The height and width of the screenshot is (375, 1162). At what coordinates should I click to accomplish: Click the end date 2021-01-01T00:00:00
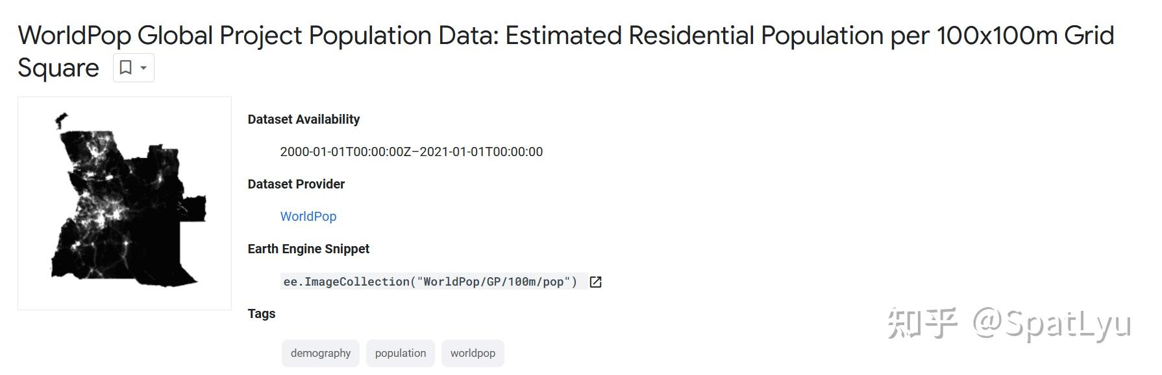481,152
